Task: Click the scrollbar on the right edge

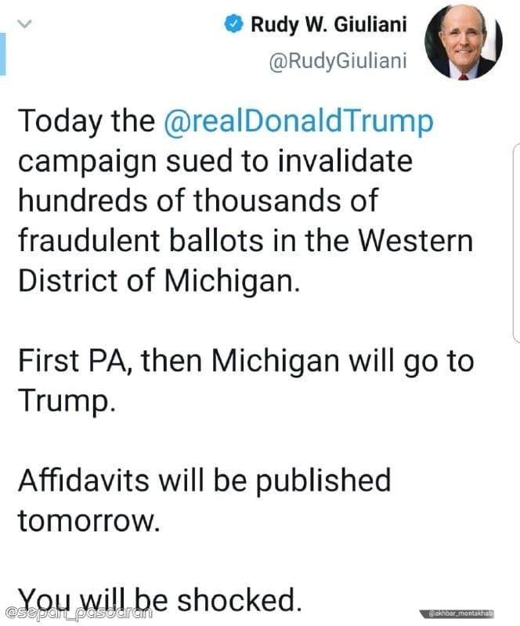Action: 515,243
